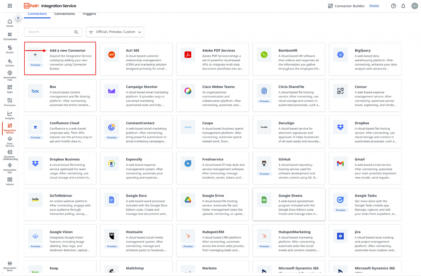Screen dimensions: 421x276
Task: Select the Gmail connector icon
Action: (x=340, y=163)
